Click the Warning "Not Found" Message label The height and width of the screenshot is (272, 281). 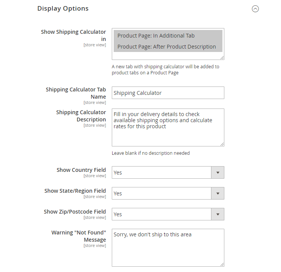79,236
